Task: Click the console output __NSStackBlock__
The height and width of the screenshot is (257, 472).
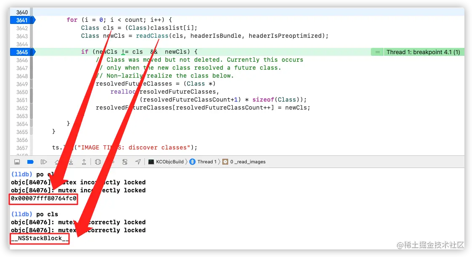Action: coord(40,238)
